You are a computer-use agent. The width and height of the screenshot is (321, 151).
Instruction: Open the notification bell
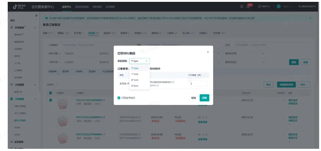pyautogui.click(x=242, y=7)
